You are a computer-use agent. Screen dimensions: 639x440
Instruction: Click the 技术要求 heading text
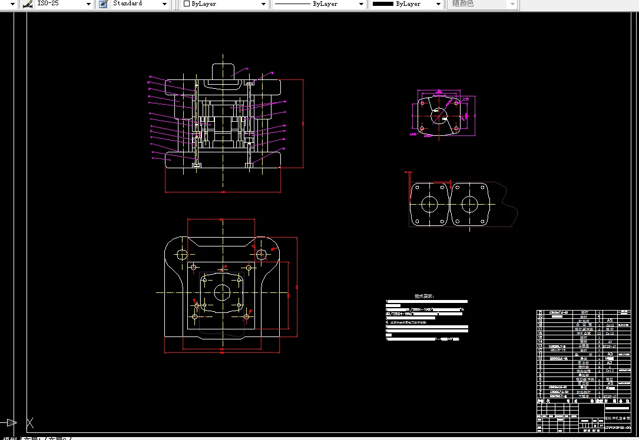[x=424, y=296]
